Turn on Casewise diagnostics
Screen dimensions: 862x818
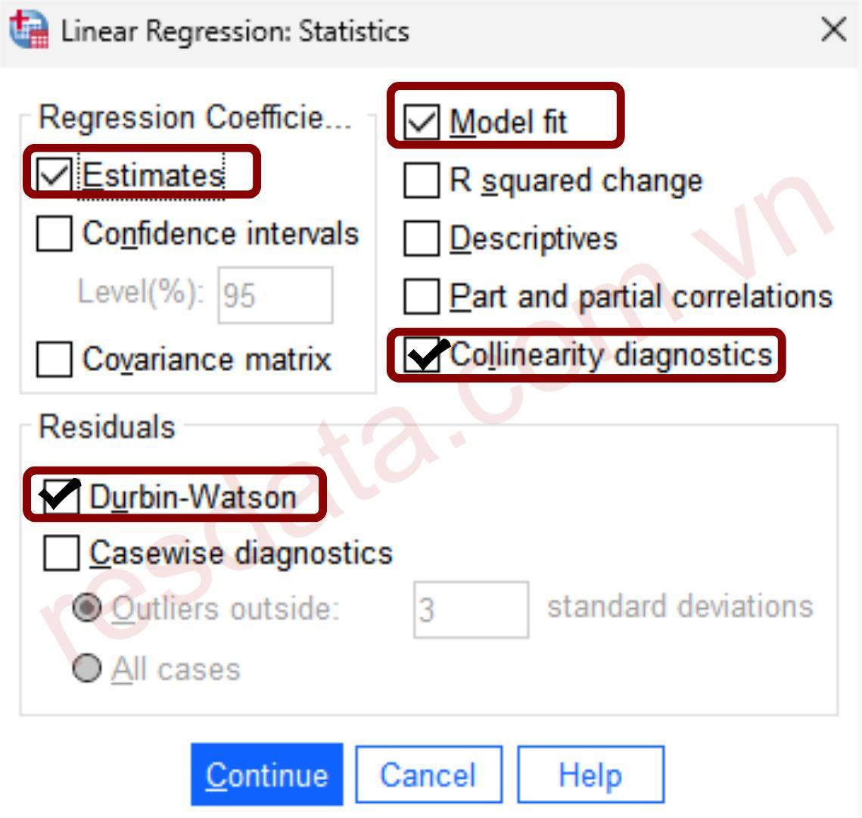coord(61,553)
